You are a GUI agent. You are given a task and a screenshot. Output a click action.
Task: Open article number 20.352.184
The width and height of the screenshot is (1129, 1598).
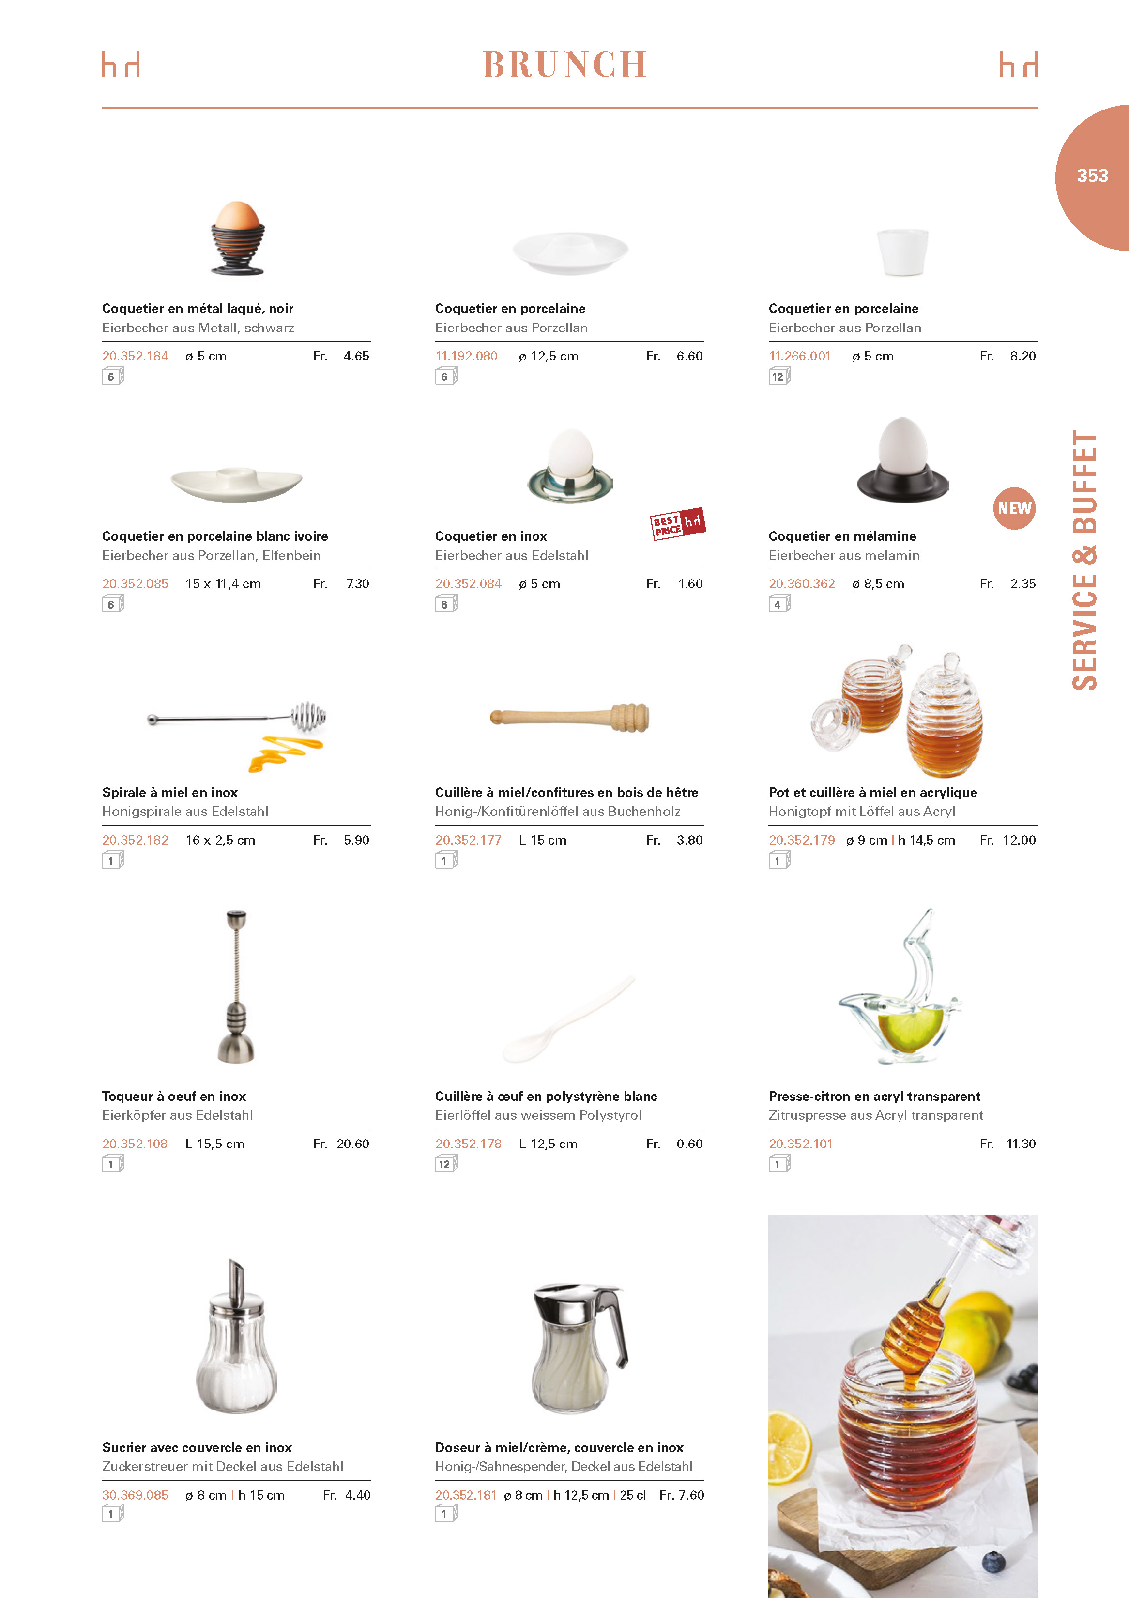point(135,356)
